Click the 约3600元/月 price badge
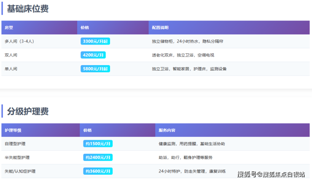Image resolution: width=312 pixels, height=181 pixels. pos(98,171)
